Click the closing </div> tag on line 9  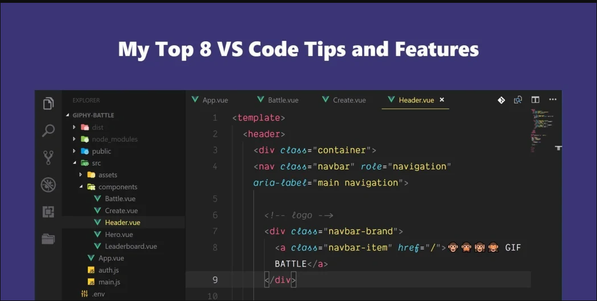point(280,281)
